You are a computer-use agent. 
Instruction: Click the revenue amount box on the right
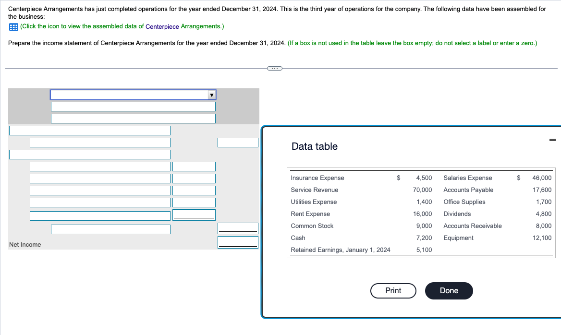pyautogui.click(x=238, y=142)
